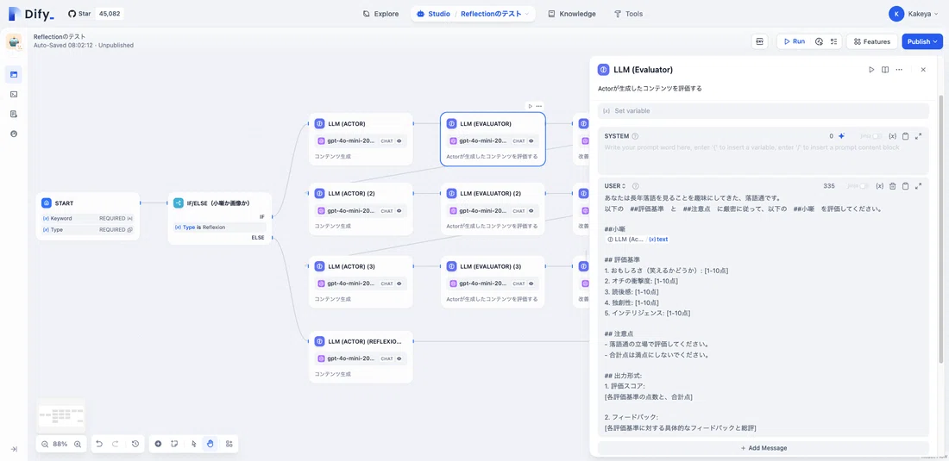Open the Features panel
The image size is (949, 461).
point(872,41)
